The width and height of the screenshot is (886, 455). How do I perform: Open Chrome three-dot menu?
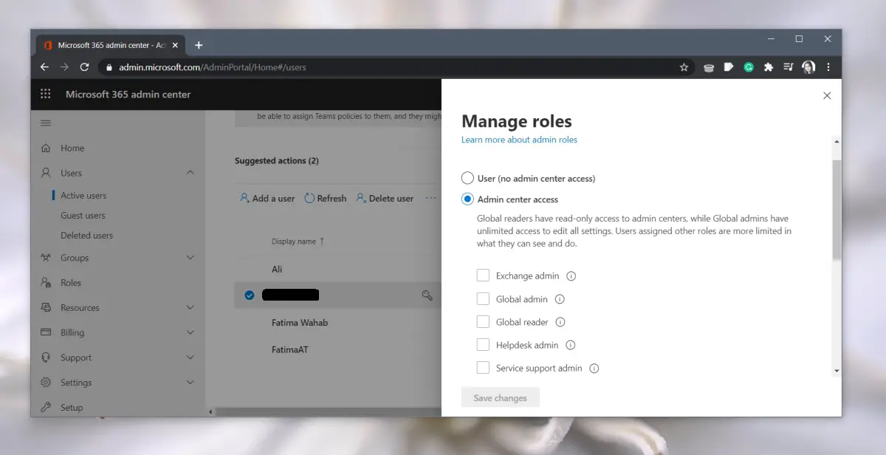click(828, 67)
